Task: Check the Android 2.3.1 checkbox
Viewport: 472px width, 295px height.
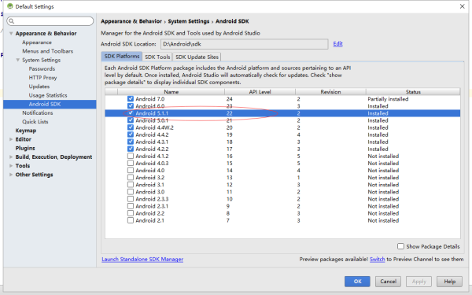Action: [x=131, y=206]
